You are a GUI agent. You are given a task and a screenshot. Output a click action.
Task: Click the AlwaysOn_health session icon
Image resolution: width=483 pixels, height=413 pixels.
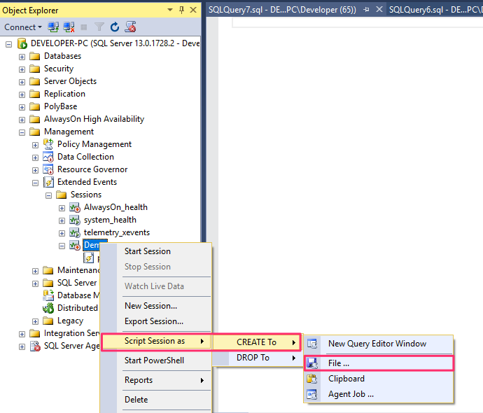(75, 207)
